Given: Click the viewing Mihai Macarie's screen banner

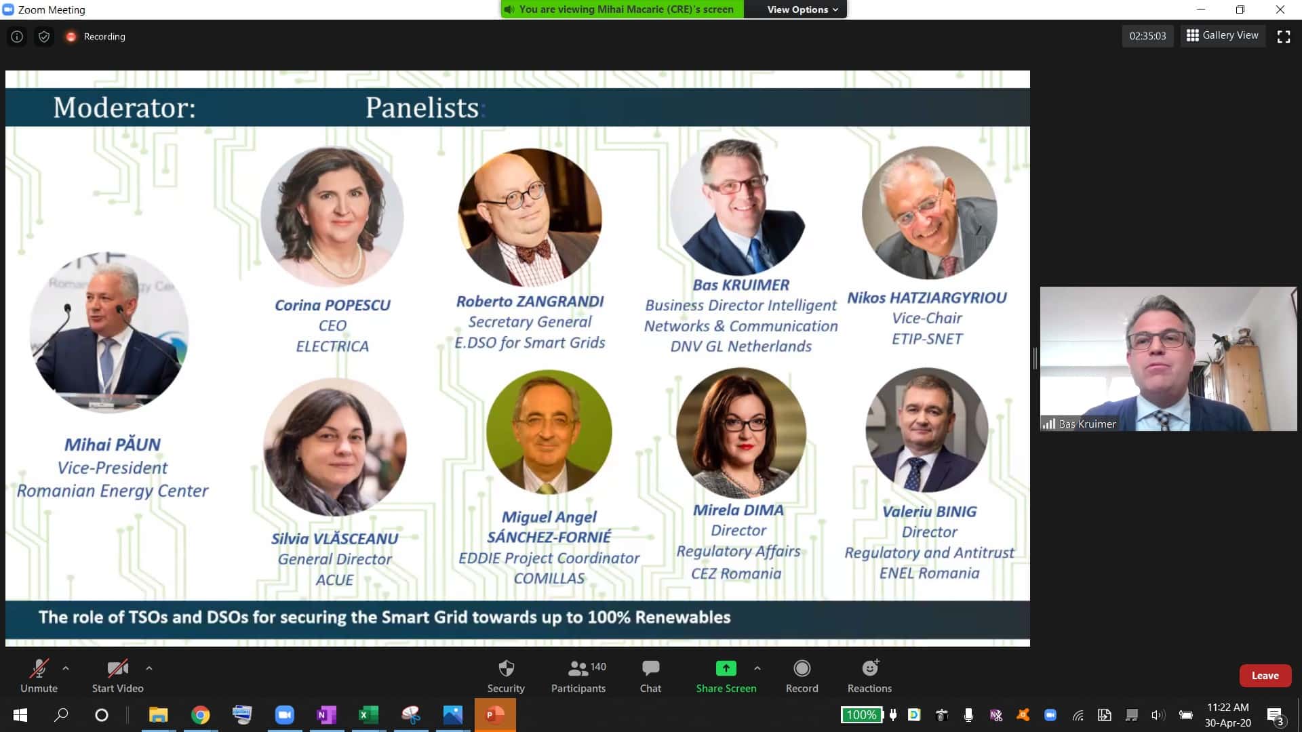Looking at the screenshot, I should pos(622,9).
